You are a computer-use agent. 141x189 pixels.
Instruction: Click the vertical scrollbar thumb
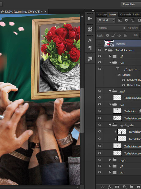[x=82, y=111]
